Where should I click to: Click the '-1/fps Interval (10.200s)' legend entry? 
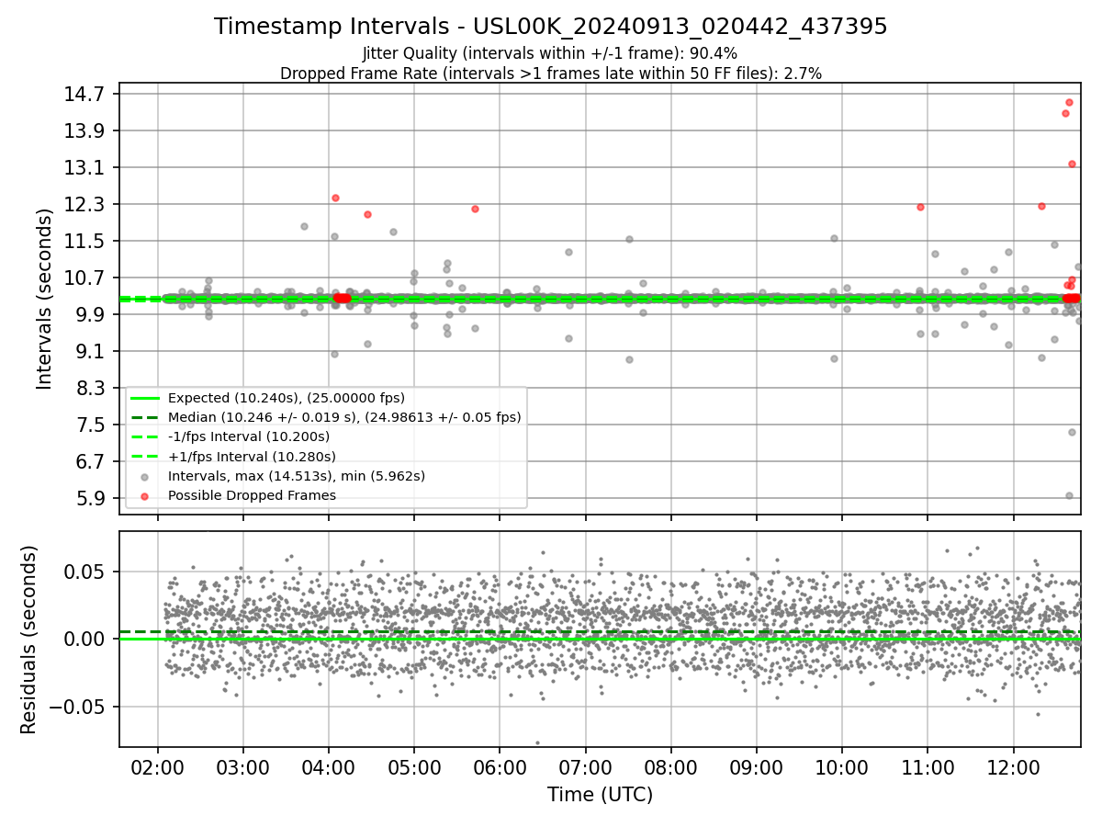tap(249, 436)
